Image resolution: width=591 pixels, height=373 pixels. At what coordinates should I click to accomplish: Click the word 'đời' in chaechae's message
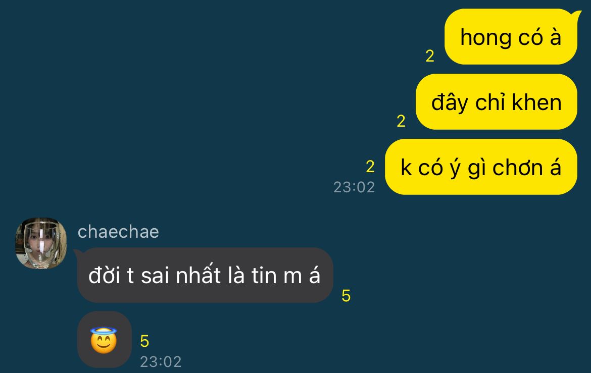point(105,275)
